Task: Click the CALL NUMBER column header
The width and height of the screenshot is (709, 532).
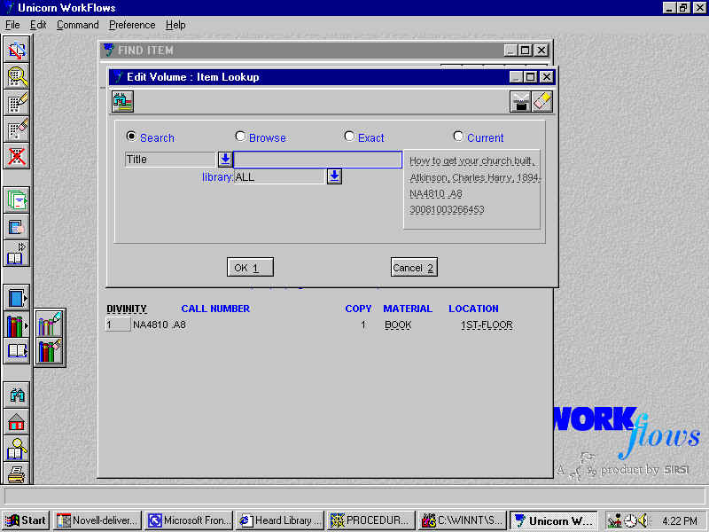Action: point(215,309)
